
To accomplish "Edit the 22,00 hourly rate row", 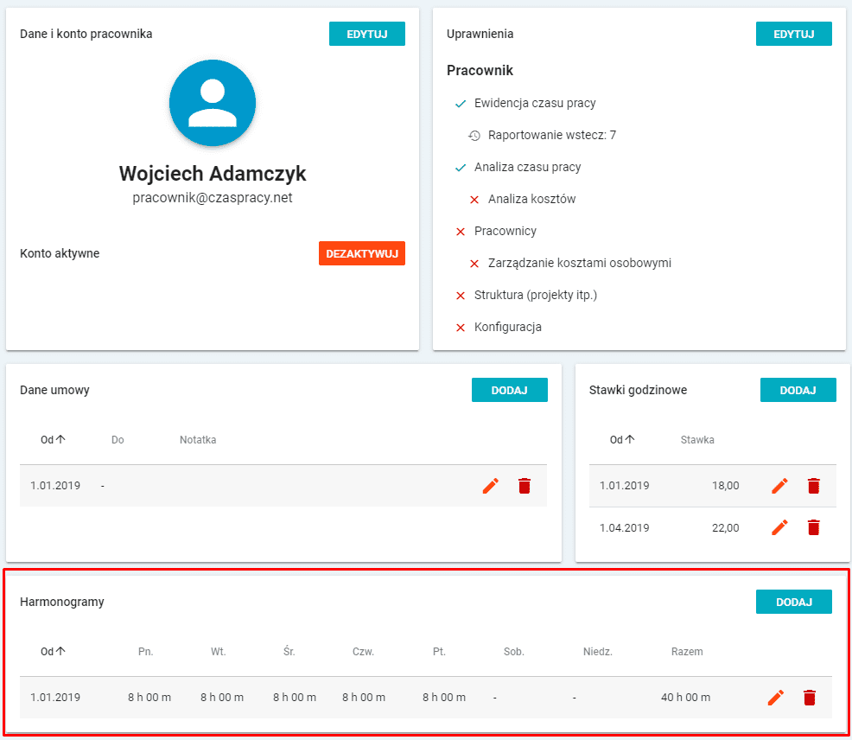I will coord(779,527).
